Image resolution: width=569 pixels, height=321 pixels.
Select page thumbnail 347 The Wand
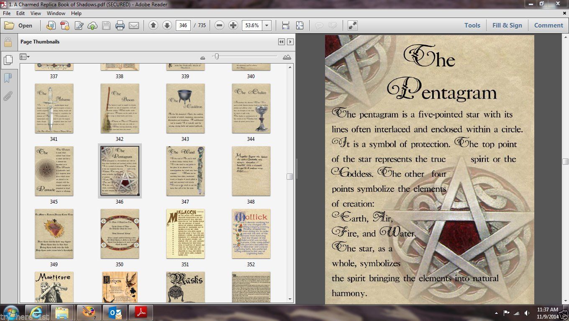[x=185, y=171]
